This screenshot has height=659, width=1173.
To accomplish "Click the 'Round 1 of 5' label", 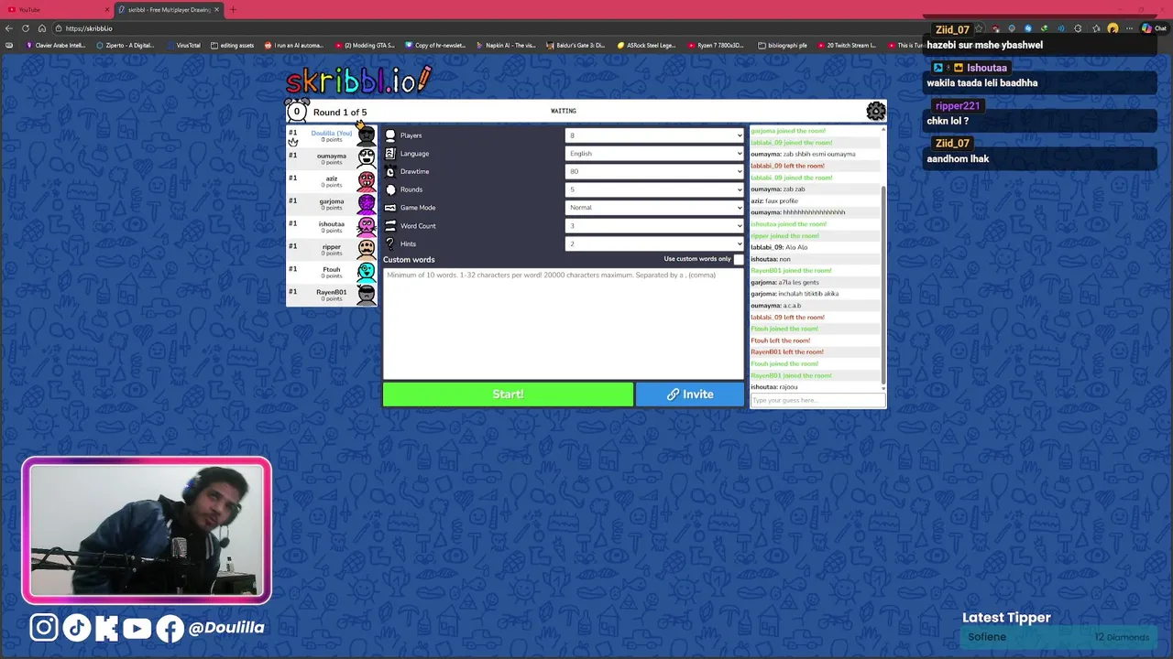I will (x=340, y=113).
